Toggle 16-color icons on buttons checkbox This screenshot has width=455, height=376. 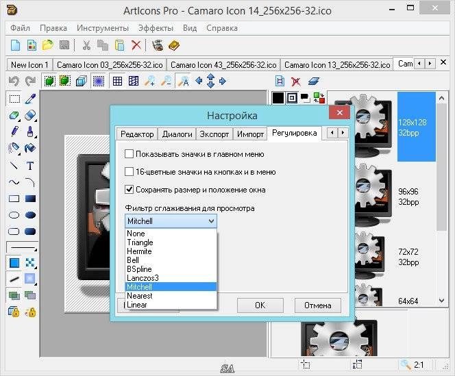pyautogui.click(x=129, y=172)
